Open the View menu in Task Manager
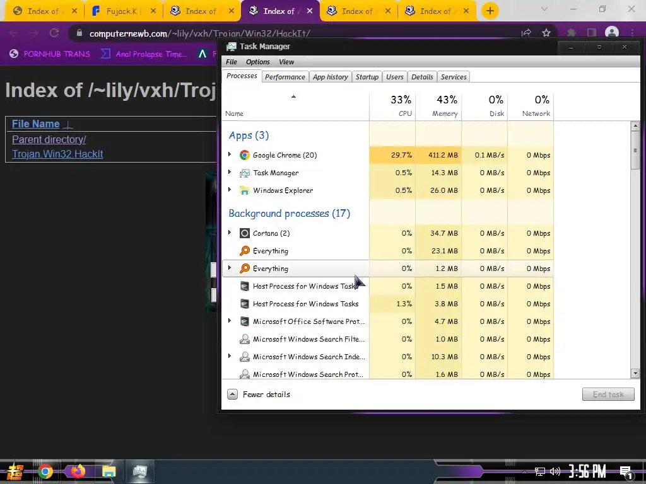The image size is (646, 484). [286, 62]
